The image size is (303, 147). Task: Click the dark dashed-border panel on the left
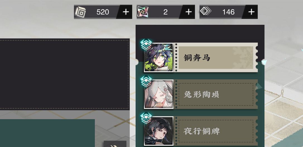(x=65, y=74)
